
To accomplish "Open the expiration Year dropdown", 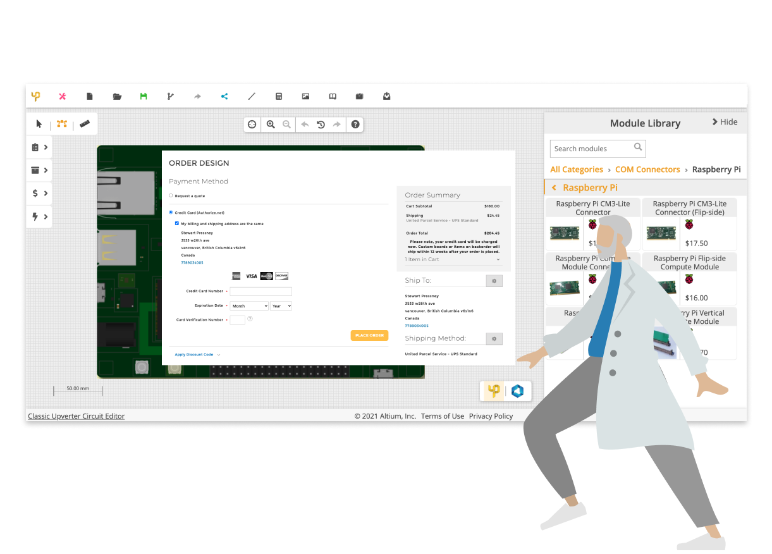I will (x=281, y=305).
